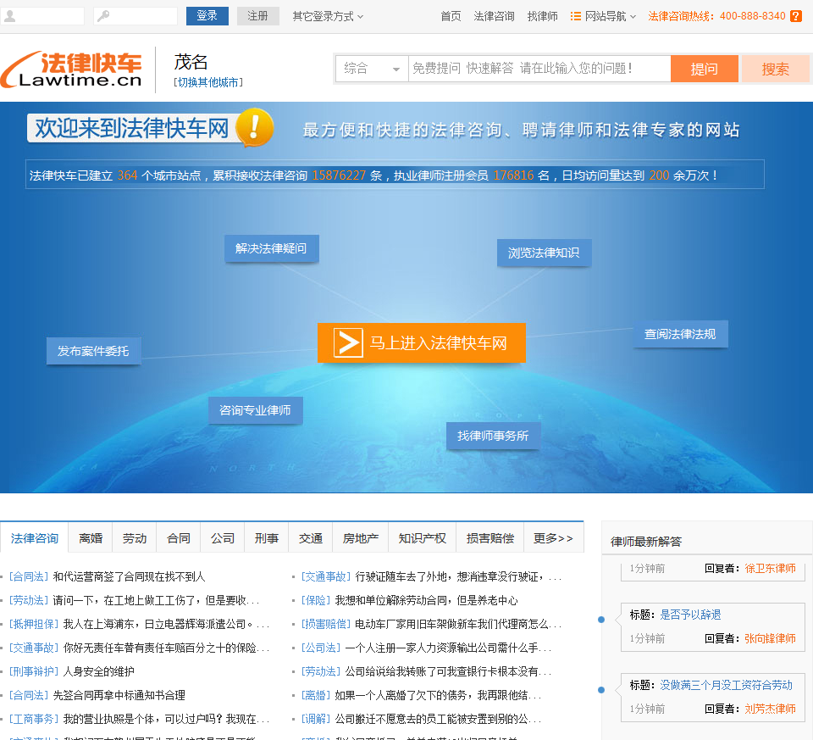813x740 pixels.
Task: Switch to the 劳动 tab
Action: [135, 538]
